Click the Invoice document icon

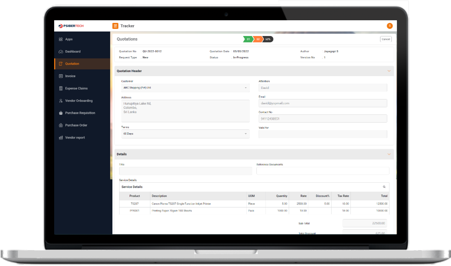(61, 76)
